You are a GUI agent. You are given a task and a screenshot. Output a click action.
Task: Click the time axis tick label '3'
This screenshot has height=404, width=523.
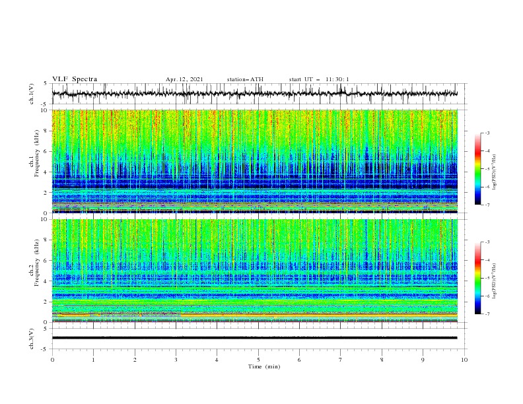(x=176, y=360)
